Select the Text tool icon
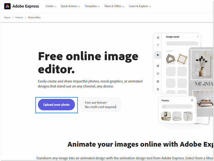 click(x=158, y=45)
